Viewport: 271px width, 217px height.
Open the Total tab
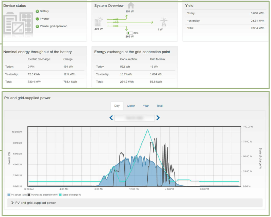click(x=159, y=106)
